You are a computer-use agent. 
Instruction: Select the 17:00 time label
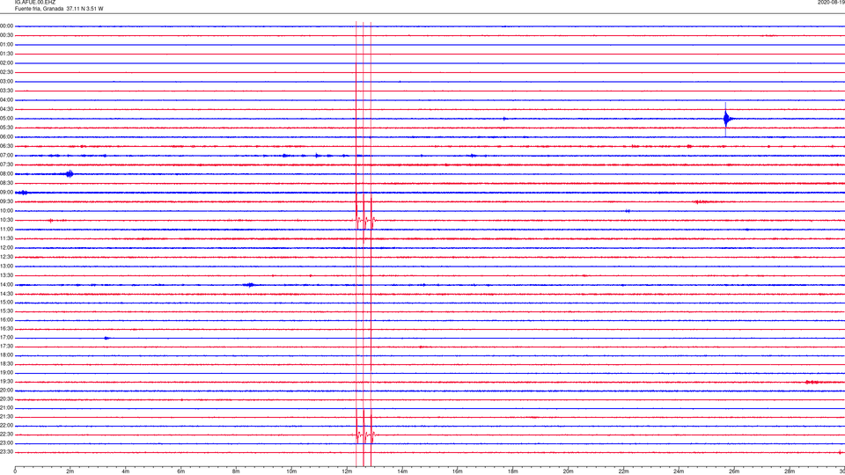[x=6, y=338]
